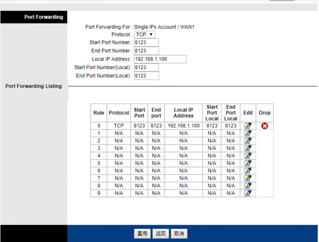Click the Start Port 8123 cell in rule 0
The image size is (319, 242).
coord(140,126)
